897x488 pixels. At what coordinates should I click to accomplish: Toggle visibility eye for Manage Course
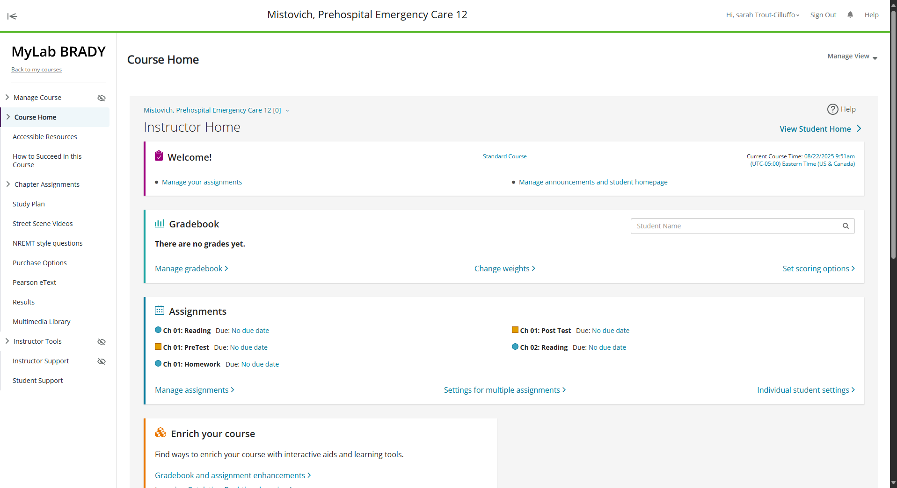click(x=102, y=98)
